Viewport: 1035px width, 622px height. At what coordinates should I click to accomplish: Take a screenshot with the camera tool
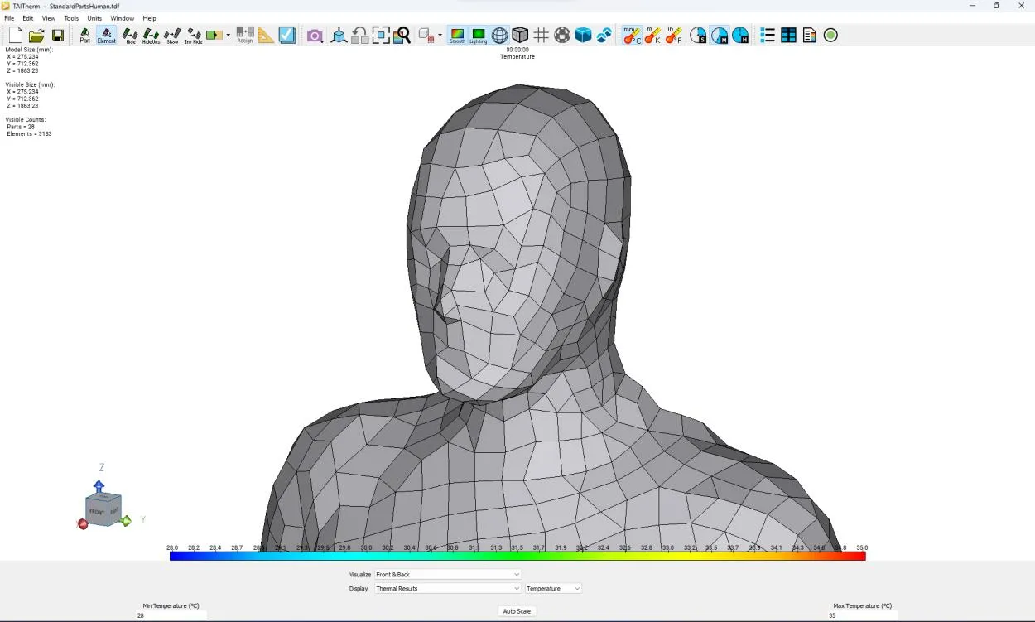click(315, 35)
